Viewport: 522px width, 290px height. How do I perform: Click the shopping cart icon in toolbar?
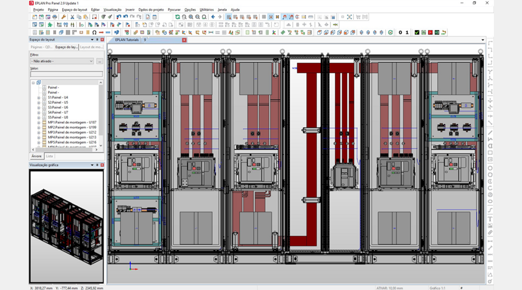coord(358,17)
